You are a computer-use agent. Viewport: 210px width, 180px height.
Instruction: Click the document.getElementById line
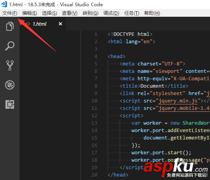coord(177,138)
